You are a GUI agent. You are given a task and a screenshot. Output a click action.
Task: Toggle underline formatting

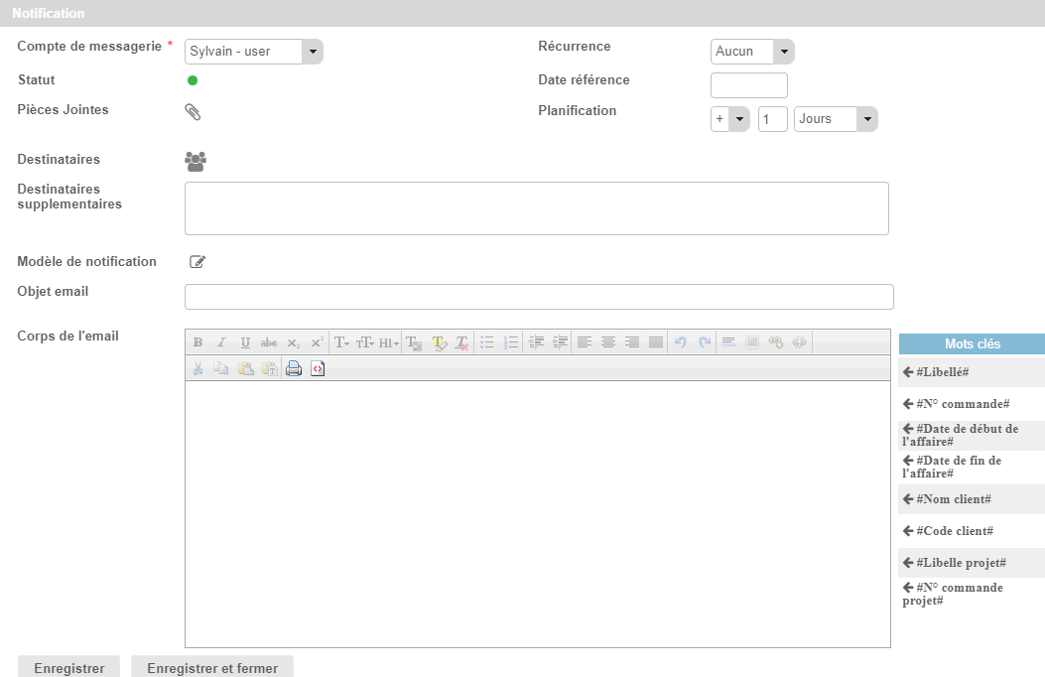[245, 342]
